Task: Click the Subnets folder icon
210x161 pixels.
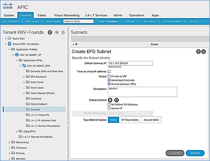Action: [x=28, y=110]
